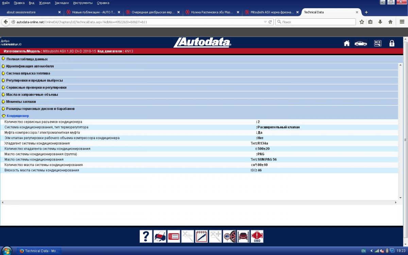Go to Firefox home page icon
The image size is (408, 255).
[x=390, y=22]
